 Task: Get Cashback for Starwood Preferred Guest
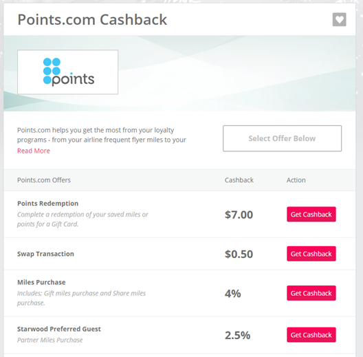coord(311,335)
